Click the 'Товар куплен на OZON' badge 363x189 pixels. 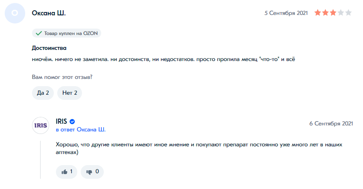(x=67, y=33)
